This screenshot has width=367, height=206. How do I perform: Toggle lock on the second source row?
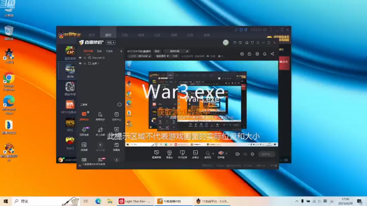[x=85, y=64]
